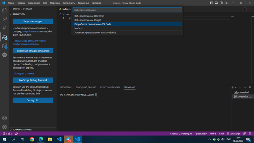The width and height of the screenshot is (254, 143).
Task: Open the Переход menu
Action: tap(55, 3)
